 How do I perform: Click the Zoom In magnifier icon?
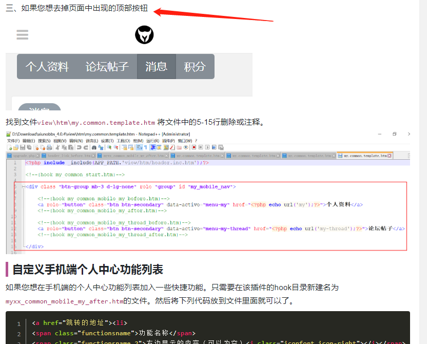(x=109, y=147)
